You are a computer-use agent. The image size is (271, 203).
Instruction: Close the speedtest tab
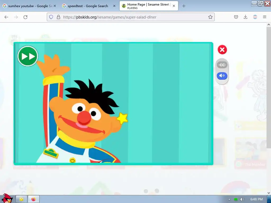pyautogui.click(x=114, y=6)
